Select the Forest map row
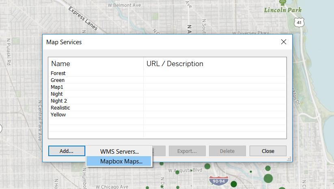This screenshot has width=334, height=189. [x=167, y=73]
